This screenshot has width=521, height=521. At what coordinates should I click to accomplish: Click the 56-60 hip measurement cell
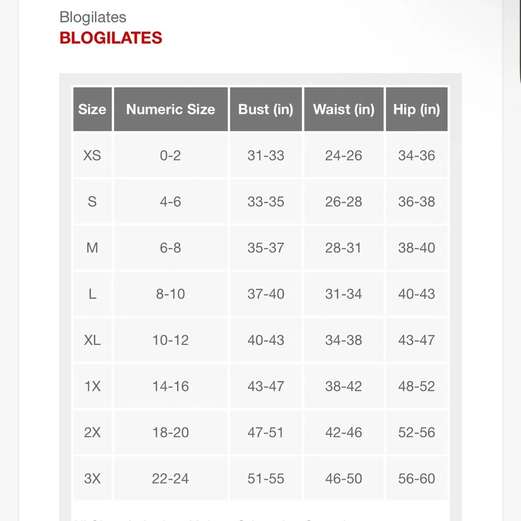tap(416, 478)
